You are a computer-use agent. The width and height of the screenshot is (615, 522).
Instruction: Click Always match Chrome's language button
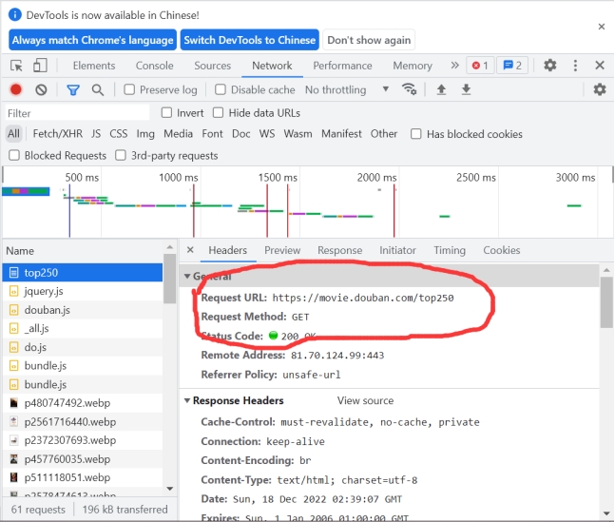tap(92, 40)
